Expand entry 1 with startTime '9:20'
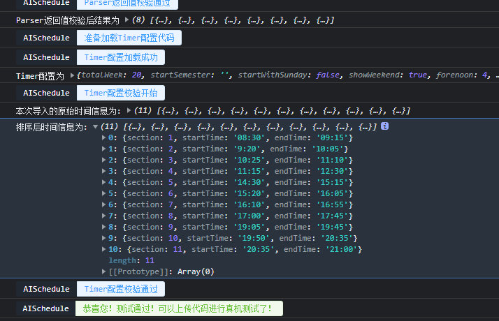The height and width of the screenshot is (321, 499). [x=104, y=149]
